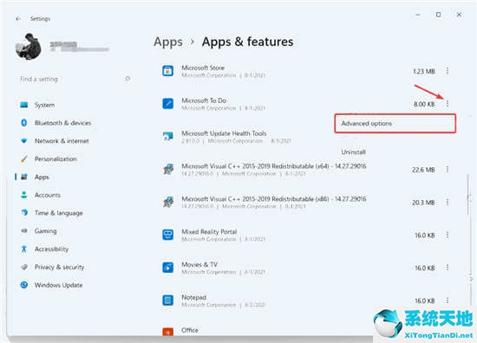Click the 20.3 MB size value
The image size is (477, 343).
point(423,203)
